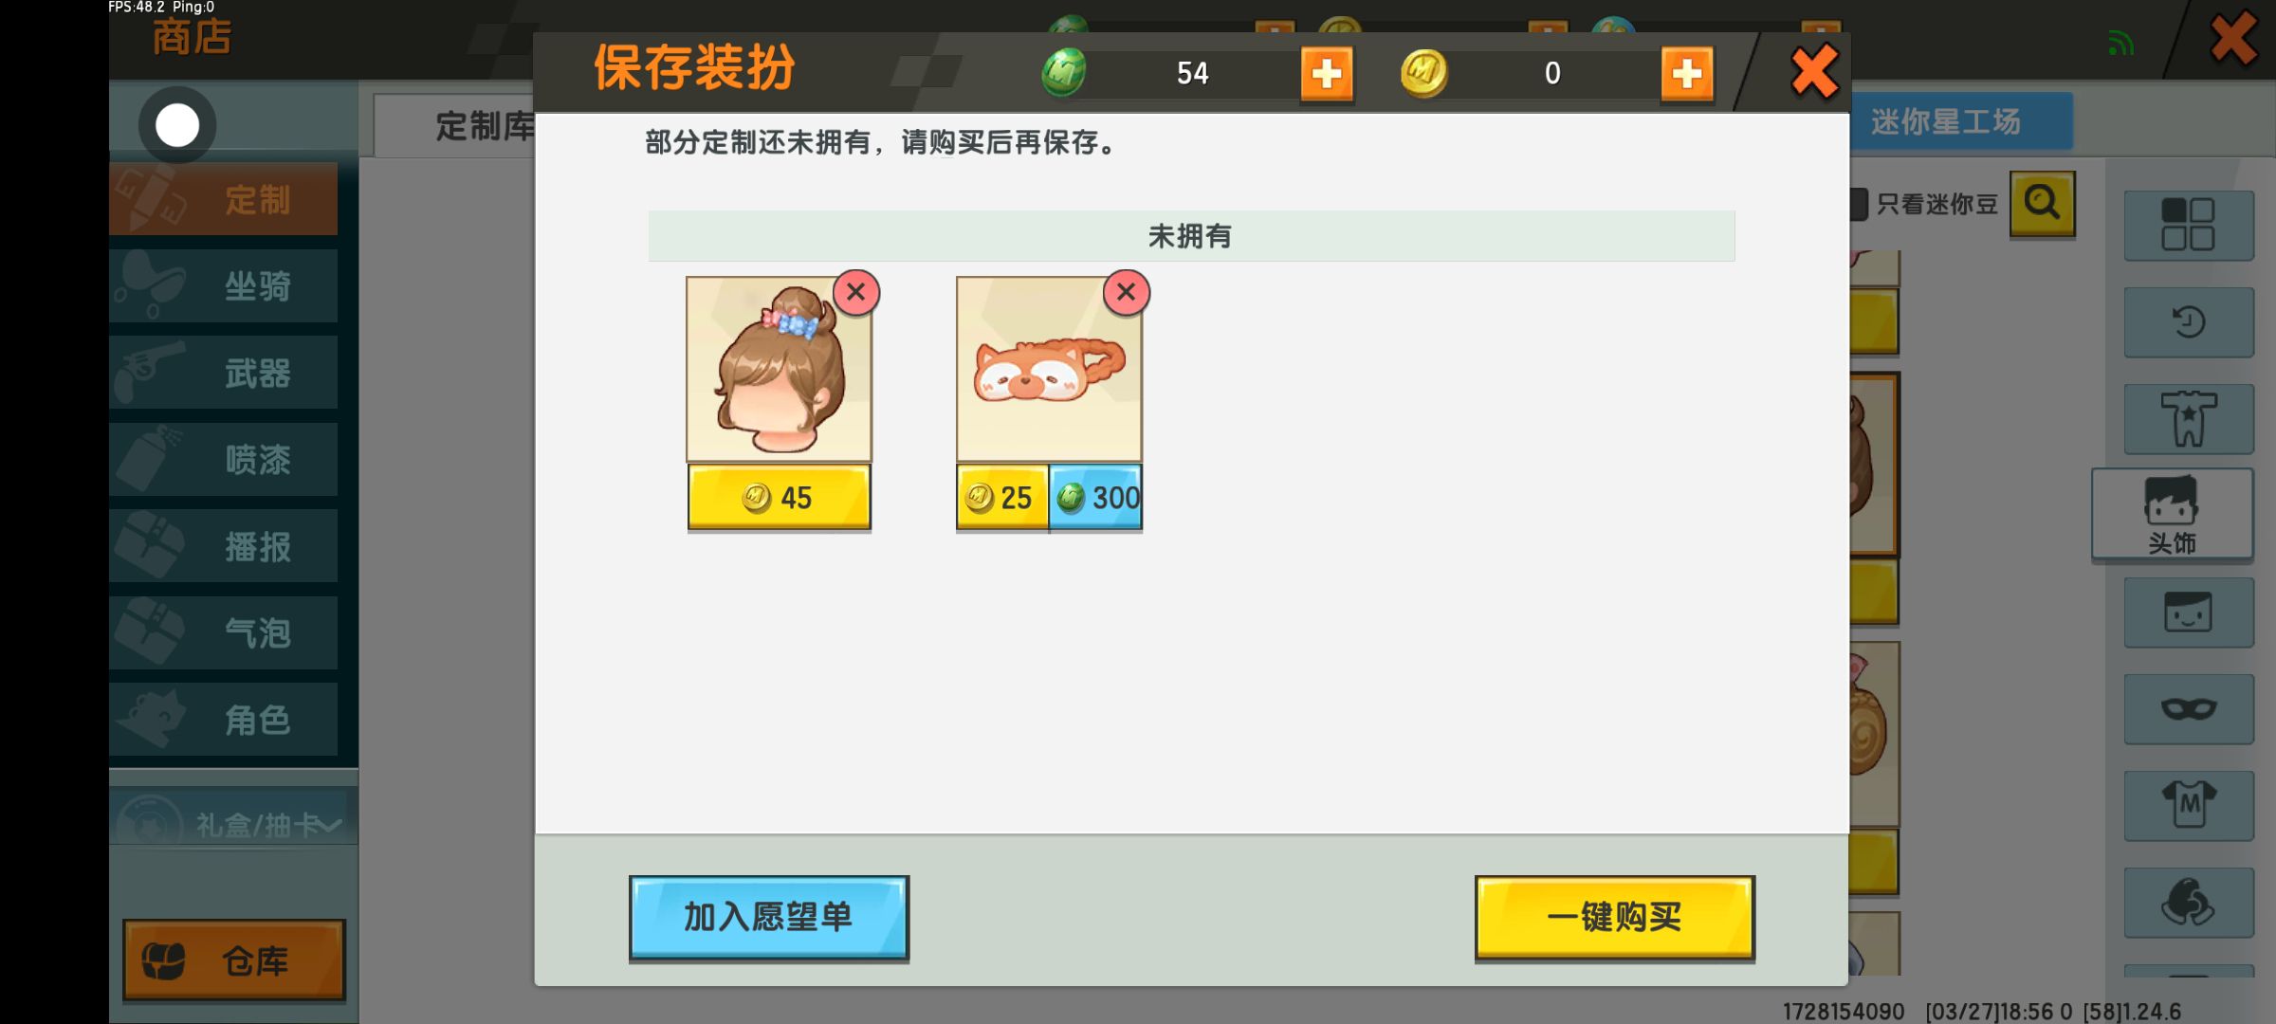2276x1024 pixels.
Task: Add more green mini beans
Action: tap(1326, 73)
